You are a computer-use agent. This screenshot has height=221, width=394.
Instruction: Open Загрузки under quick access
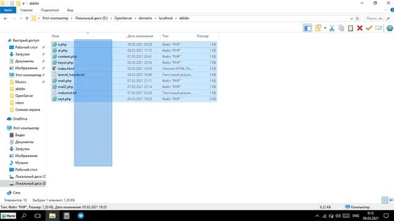coord(22,54)
